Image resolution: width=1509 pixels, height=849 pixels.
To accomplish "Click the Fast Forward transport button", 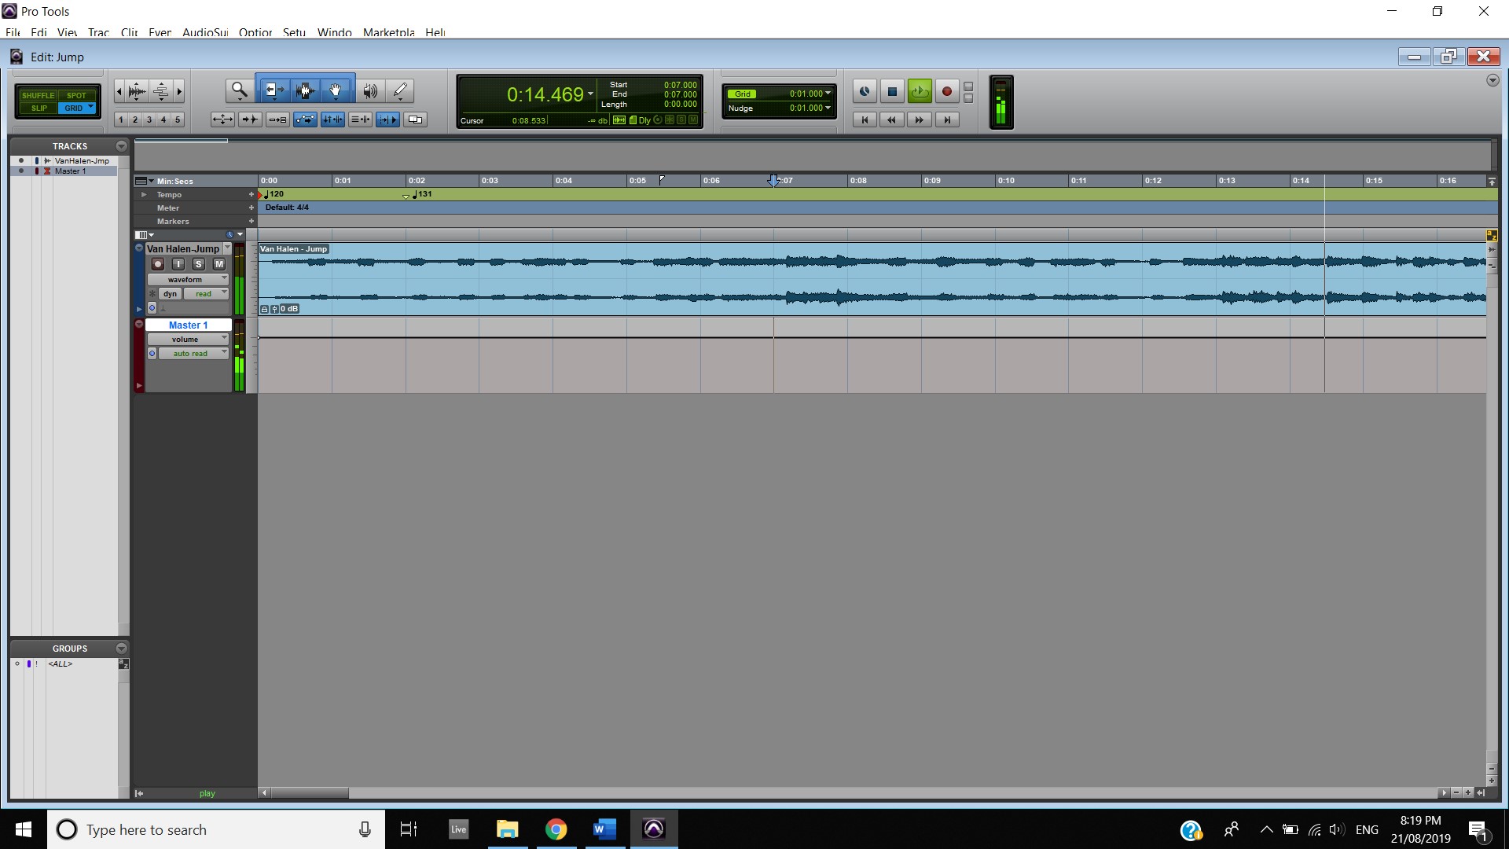I will [x=919, y=119].
